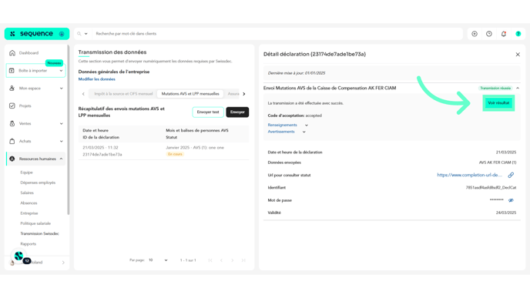Click the Nouveau badge

click(54, 63)
